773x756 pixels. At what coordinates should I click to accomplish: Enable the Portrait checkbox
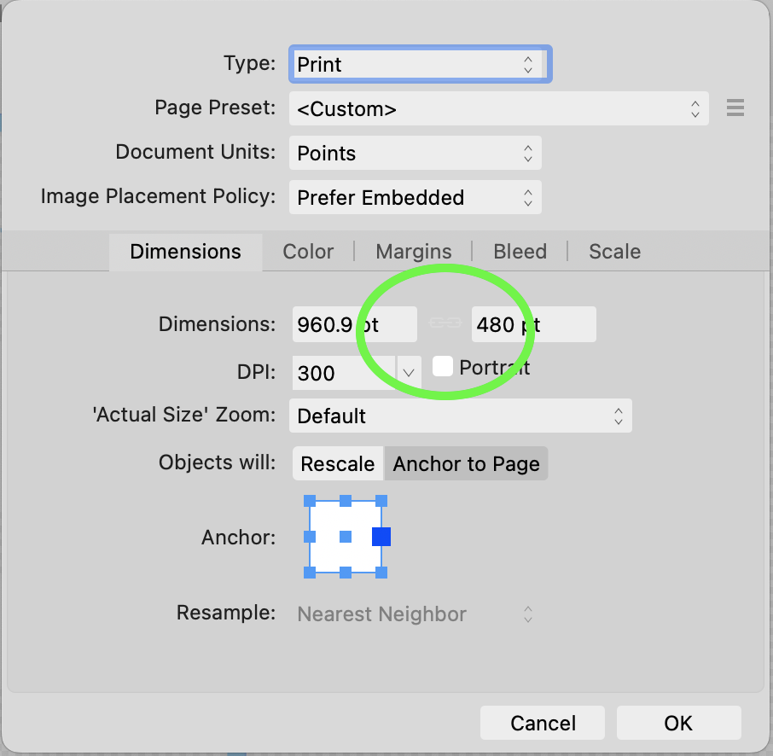pyautogui.click(x=442, y=366)
